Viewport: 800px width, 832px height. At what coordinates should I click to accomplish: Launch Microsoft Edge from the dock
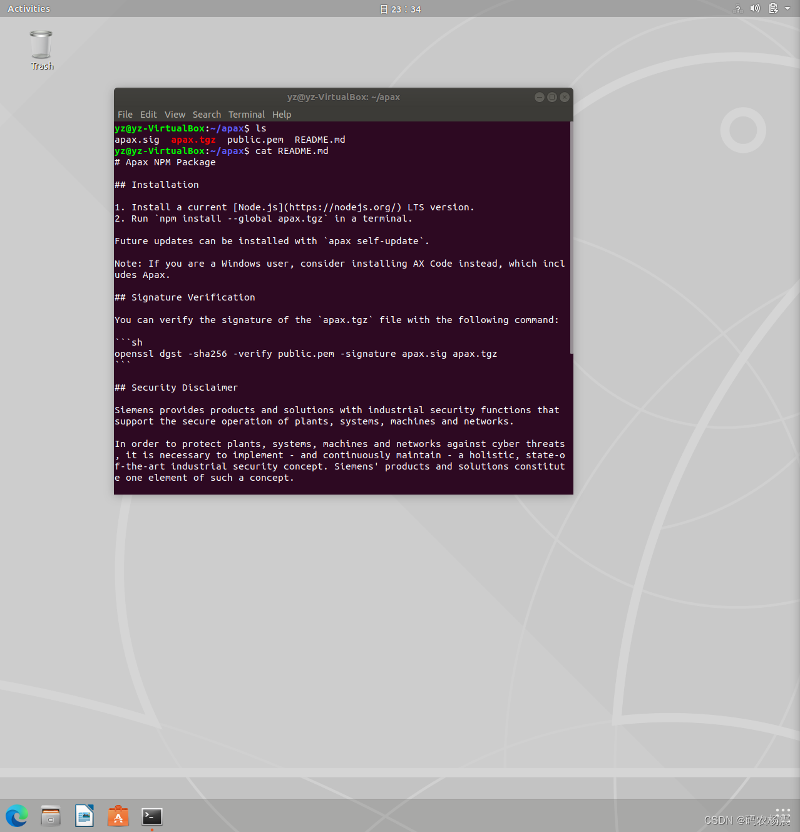click(17, 816)
